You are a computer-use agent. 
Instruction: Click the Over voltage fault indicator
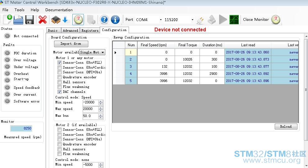(x=7, y=60)
